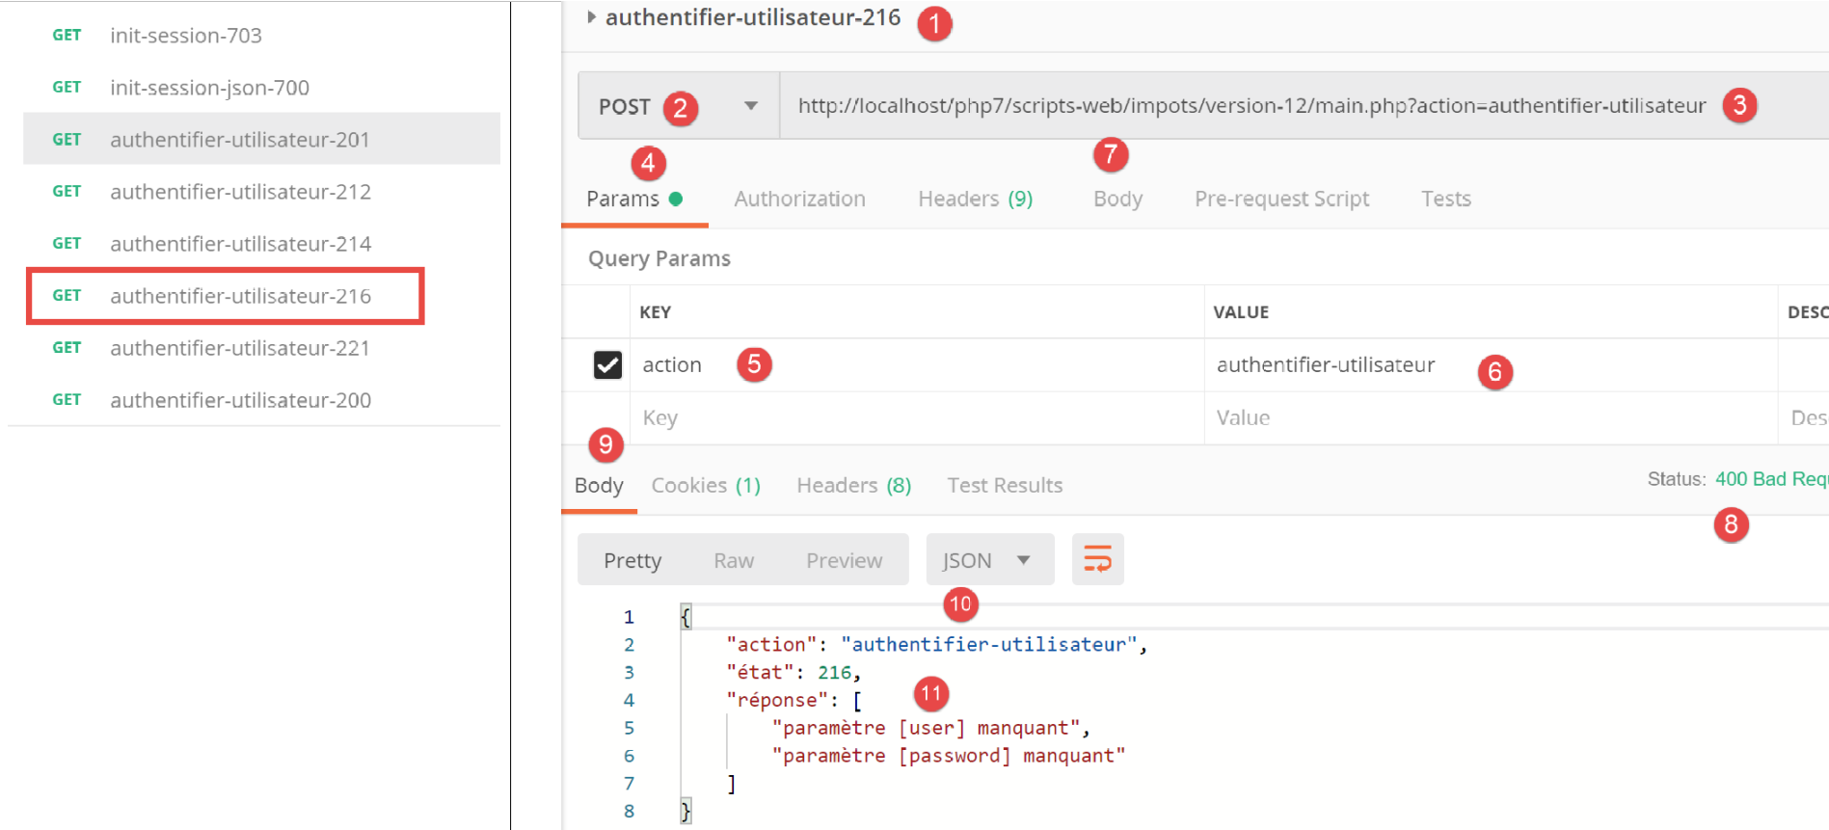Viewport: 1829px width, 830px height.
Task: Open the response Headers (8) tab
Action: pyautogui.click(x=853, y=485)
